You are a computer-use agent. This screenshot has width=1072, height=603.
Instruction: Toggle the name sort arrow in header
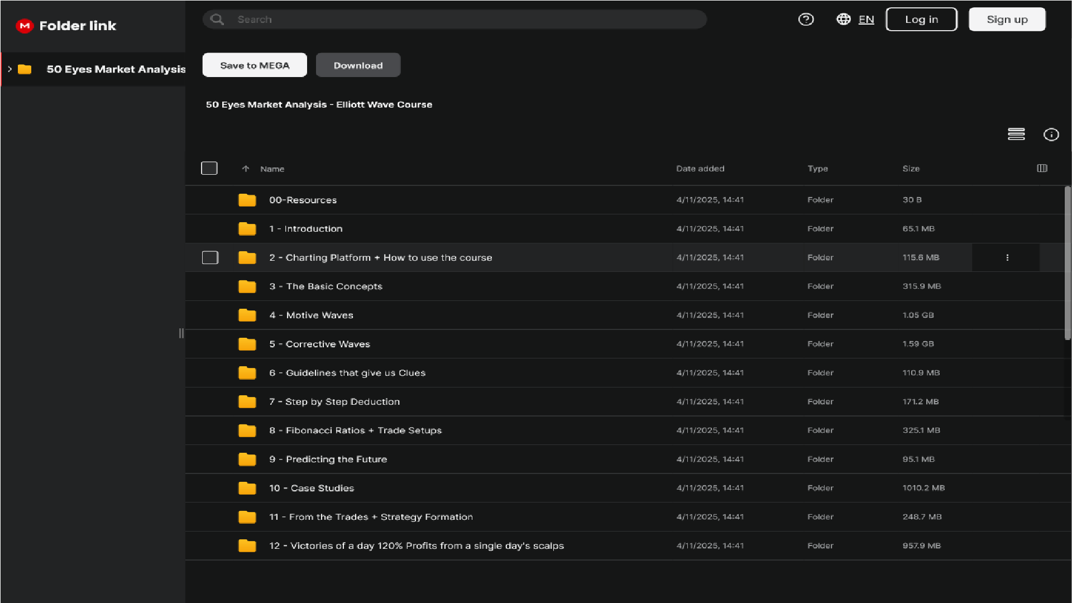(x=245, y=169)
